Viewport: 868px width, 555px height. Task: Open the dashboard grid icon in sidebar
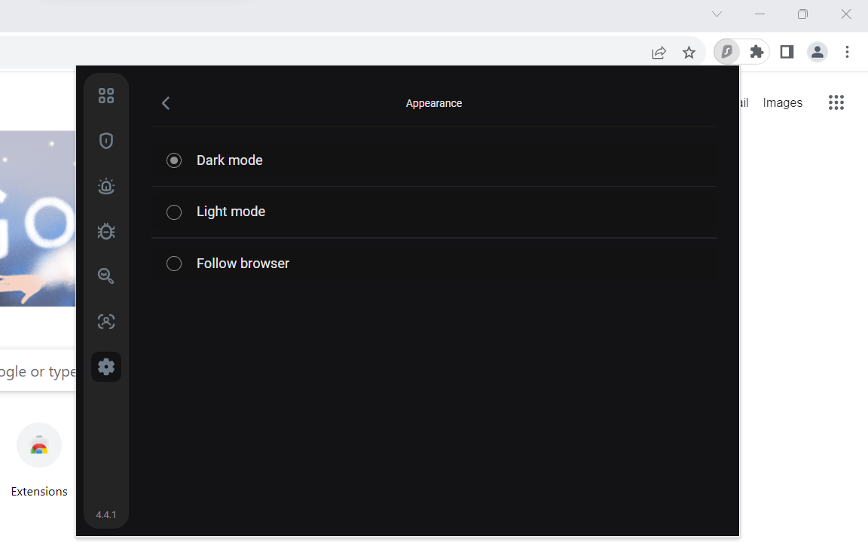[x=106, y=96]
